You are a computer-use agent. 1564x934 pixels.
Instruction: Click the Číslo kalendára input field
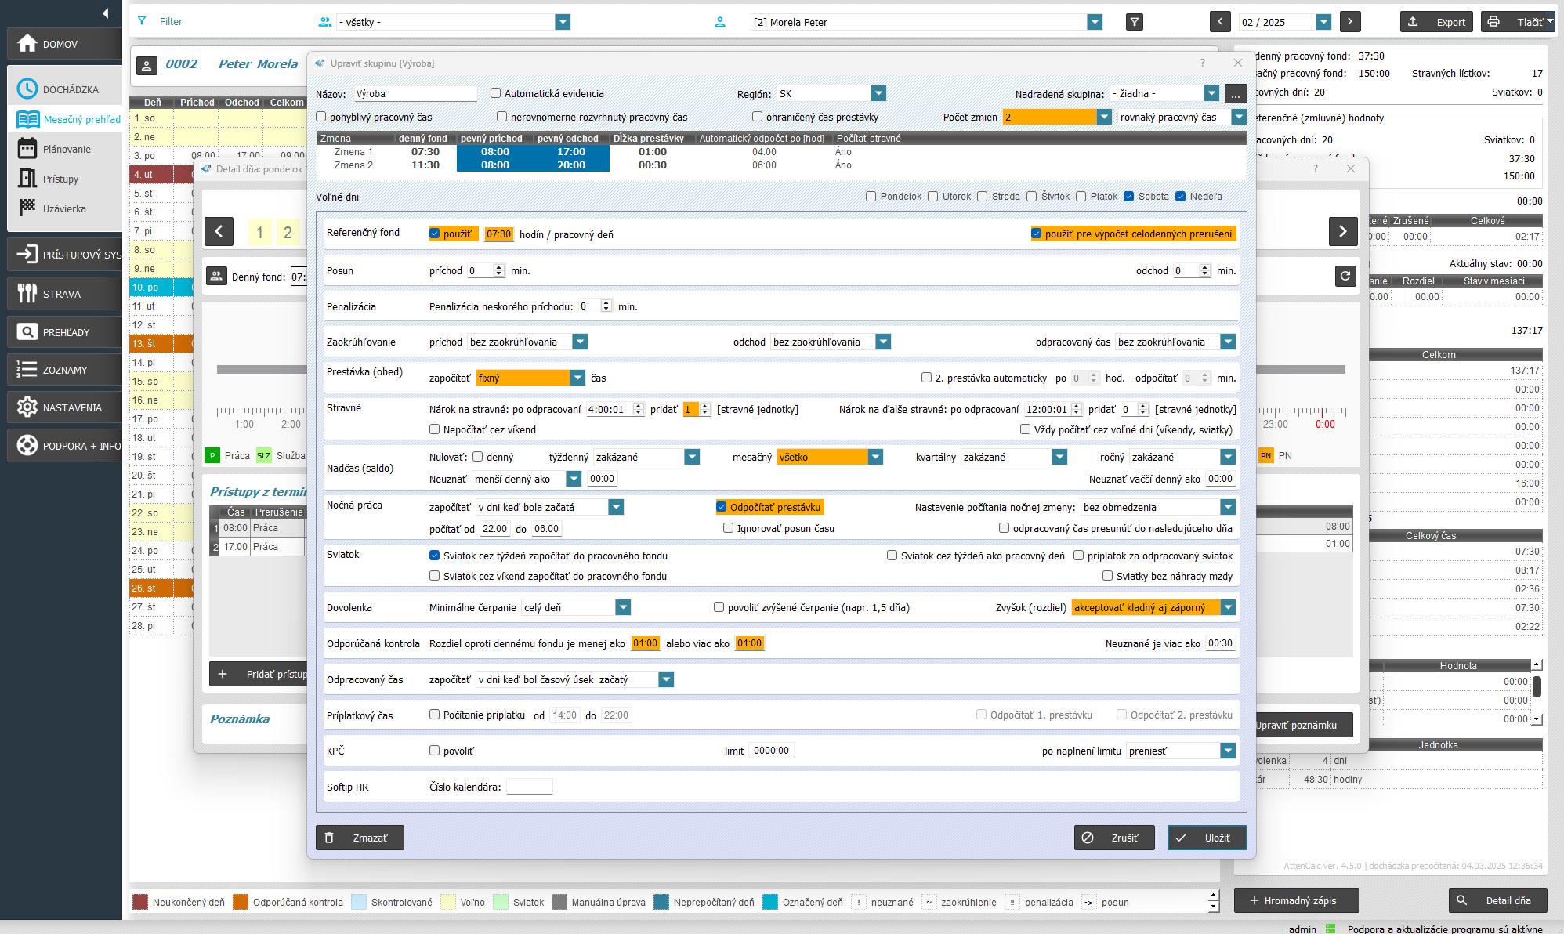(x=529, y=787)
